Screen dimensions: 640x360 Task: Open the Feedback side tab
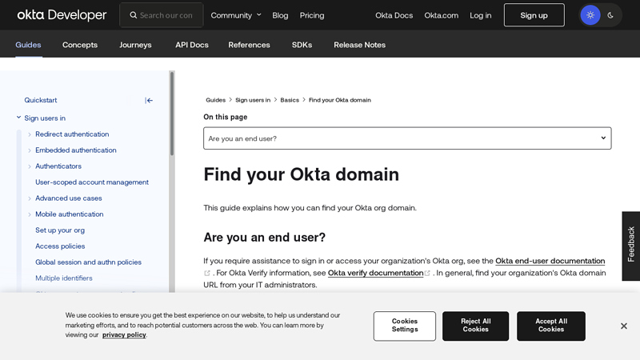pos(631,246)
